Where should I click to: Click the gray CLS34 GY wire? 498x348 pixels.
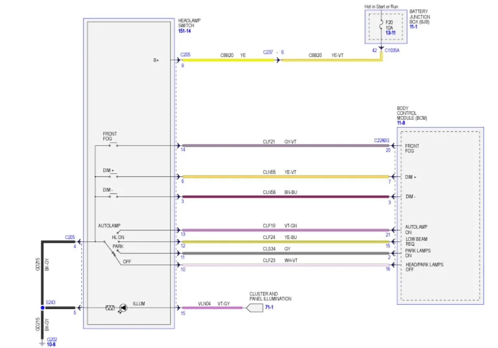[285, 253]
